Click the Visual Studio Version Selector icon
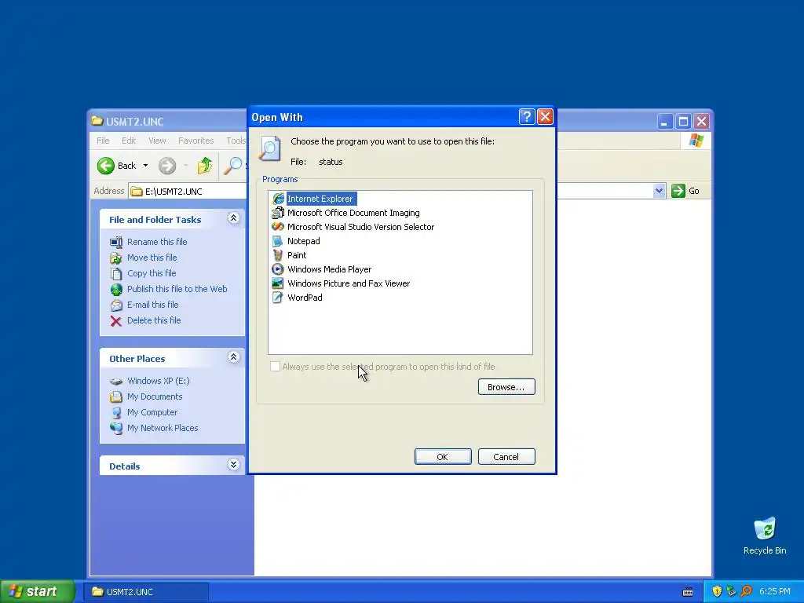The width and height of the screenshot is (804, 603). click(278, 227)
